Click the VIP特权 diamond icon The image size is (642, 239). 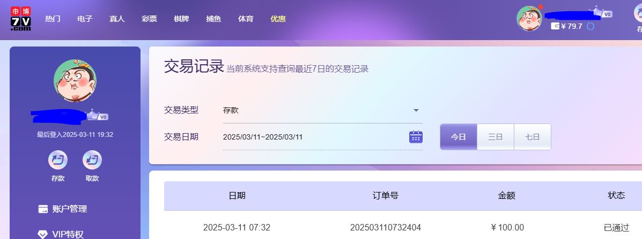(x=43, y=234)
